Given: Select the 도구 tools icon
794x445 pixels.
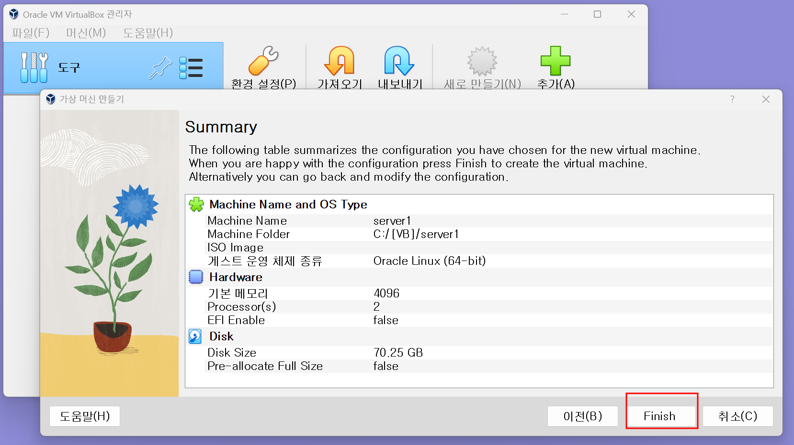Looking at the screenshot, I should 34,67.
